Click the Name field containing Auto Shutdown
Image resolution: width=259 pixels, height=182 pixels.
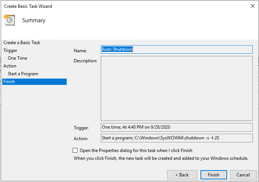point(177,49)
